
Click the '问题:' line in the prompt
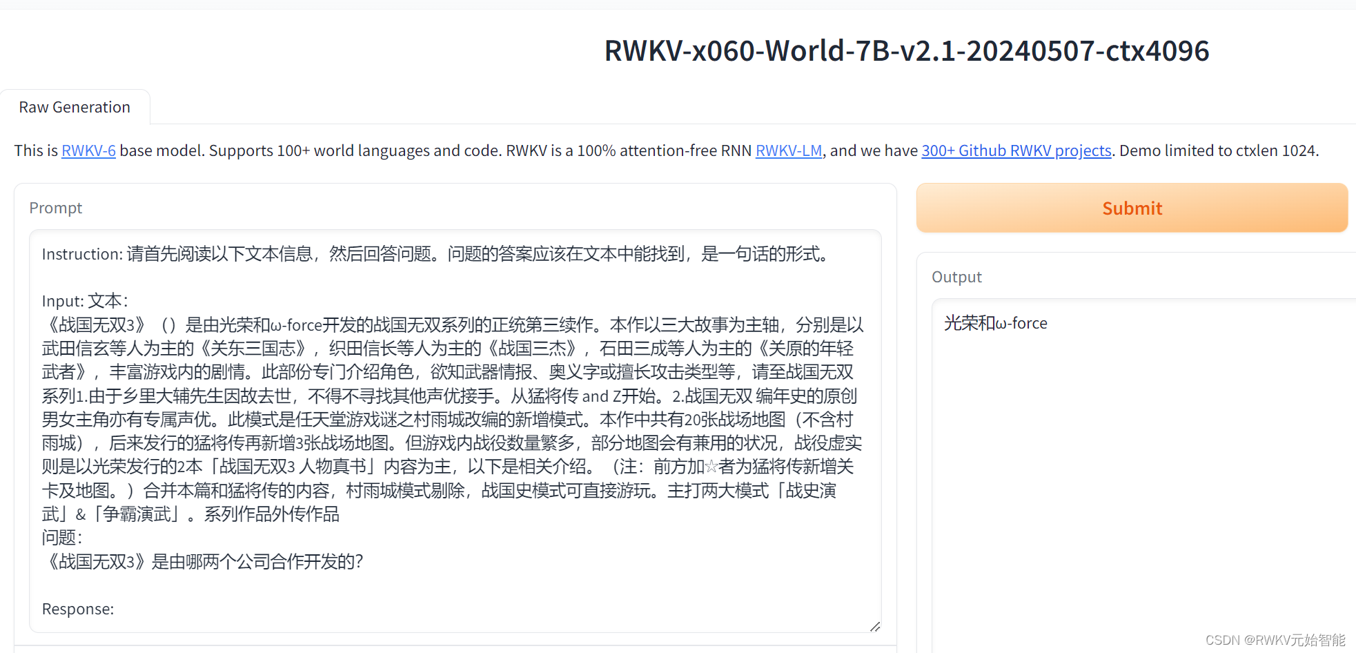[62, 538]
